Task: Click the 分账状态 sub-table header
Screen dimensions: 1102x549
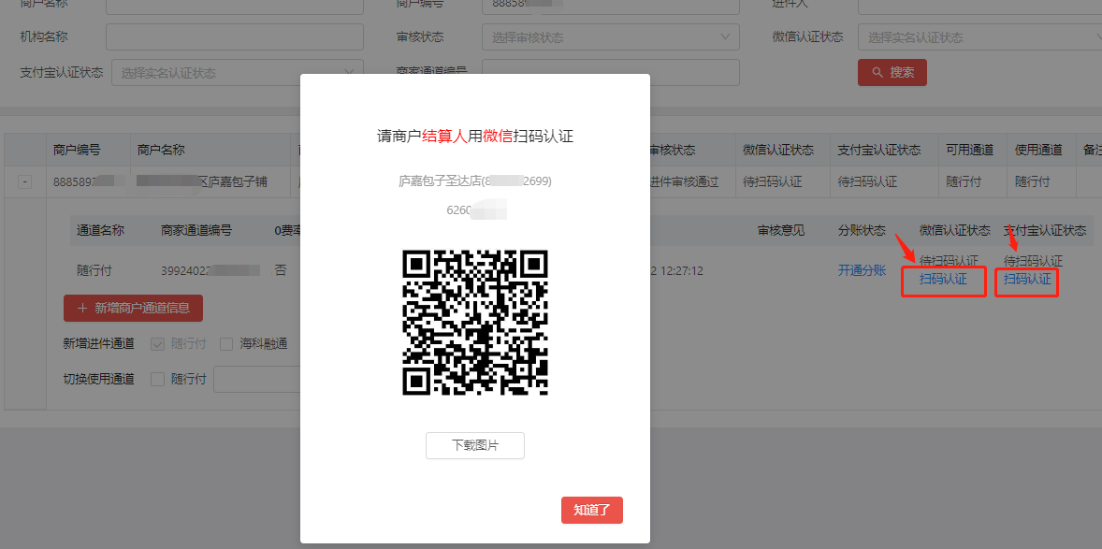Action: 862,230
